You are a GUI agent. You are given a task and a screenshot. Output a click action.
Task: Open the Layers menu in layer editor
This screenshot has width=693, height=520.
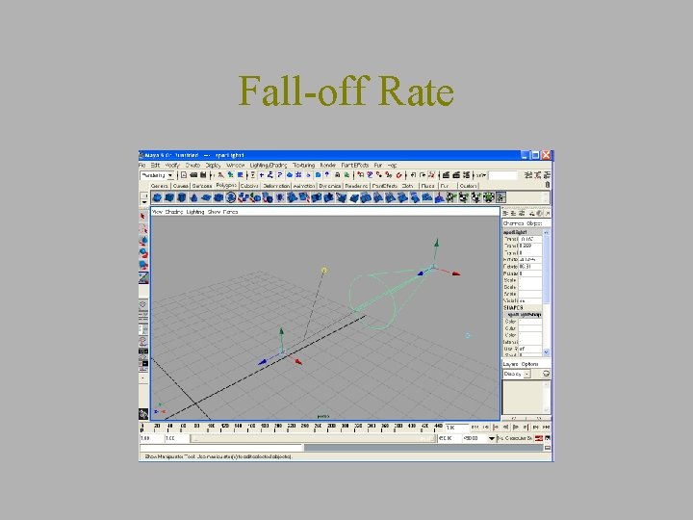pos(510,364)
